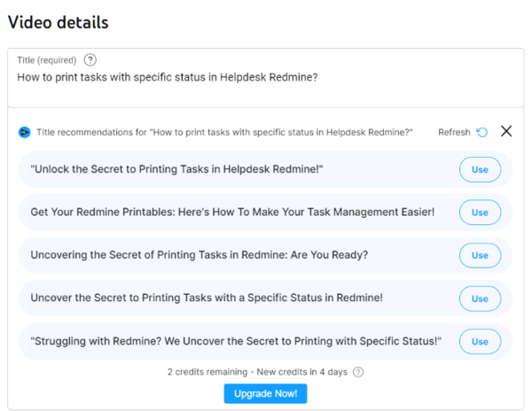Click the Video details heading

[59, 21]
